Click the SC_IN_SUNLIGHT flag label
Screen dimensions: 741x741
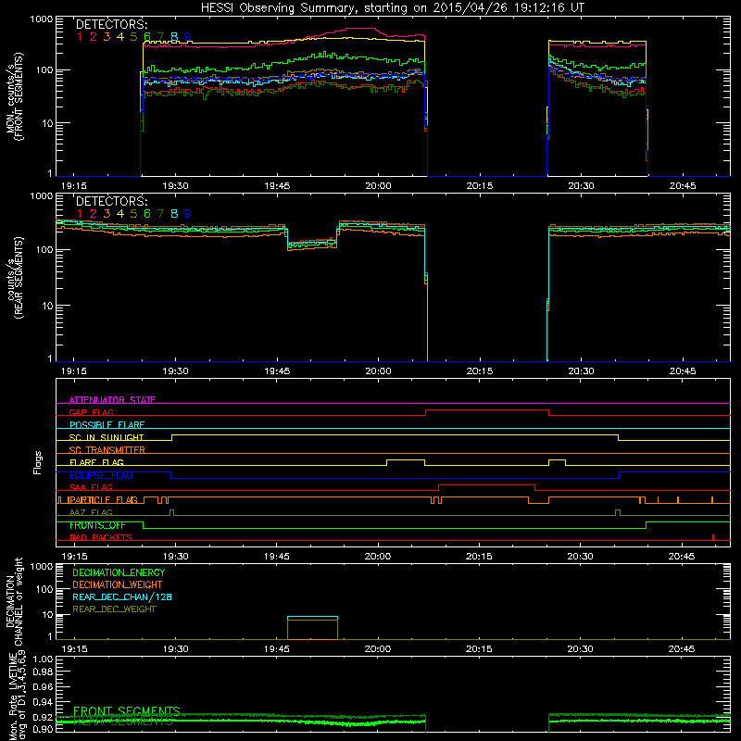pyautogui.click(x=107, y=437)
